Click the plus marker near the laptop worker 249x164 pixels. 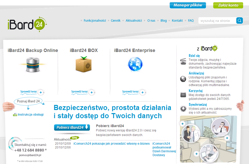tap(197, 154)
